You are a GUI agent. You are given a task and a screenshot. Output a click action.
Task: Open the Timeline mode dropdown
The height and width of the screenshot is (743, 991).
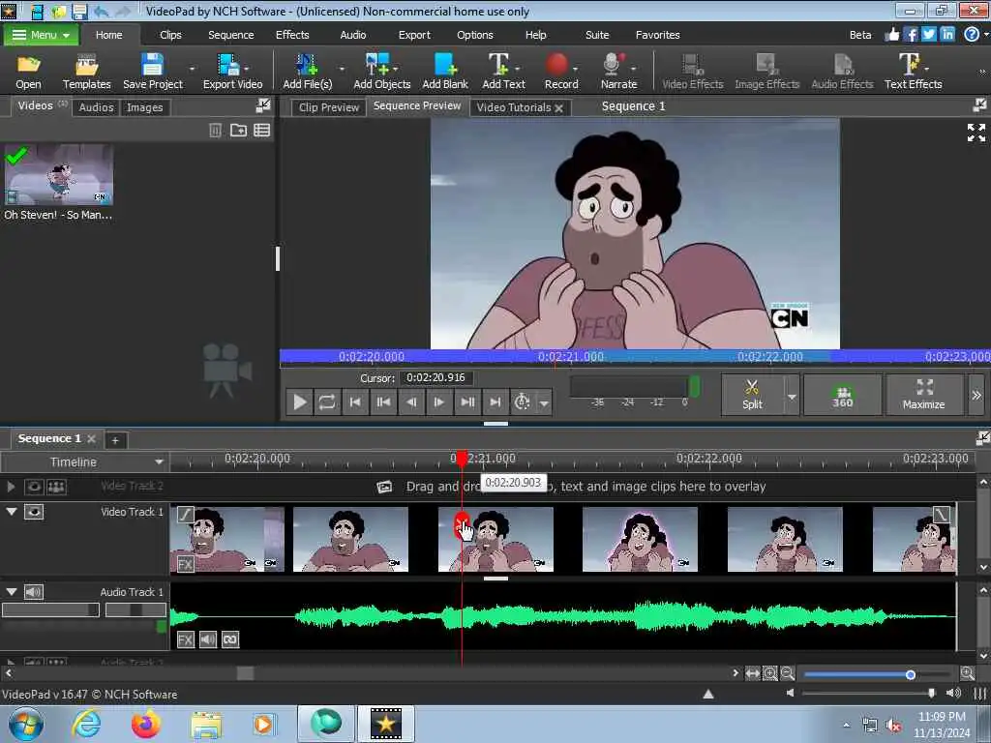click(x=85, y=461)
